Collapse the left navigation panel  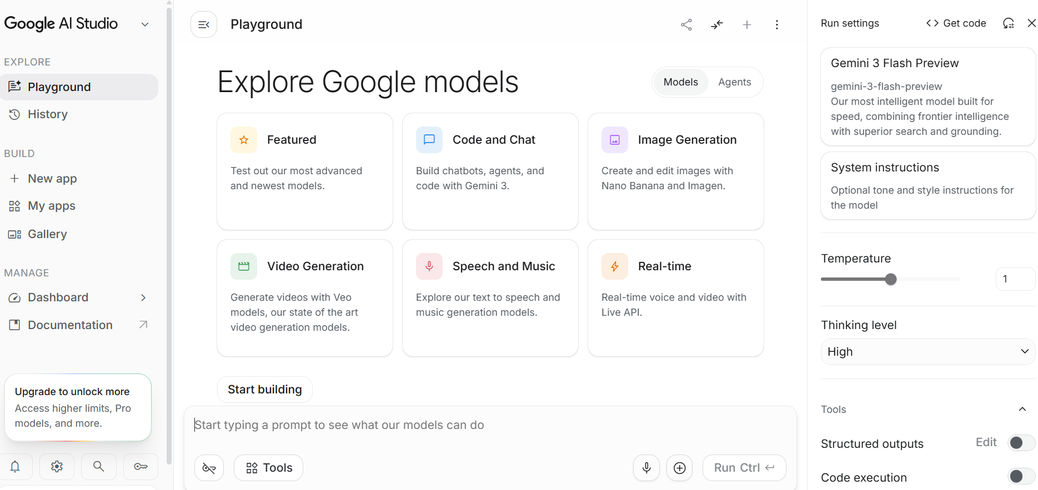coord(204,24)
